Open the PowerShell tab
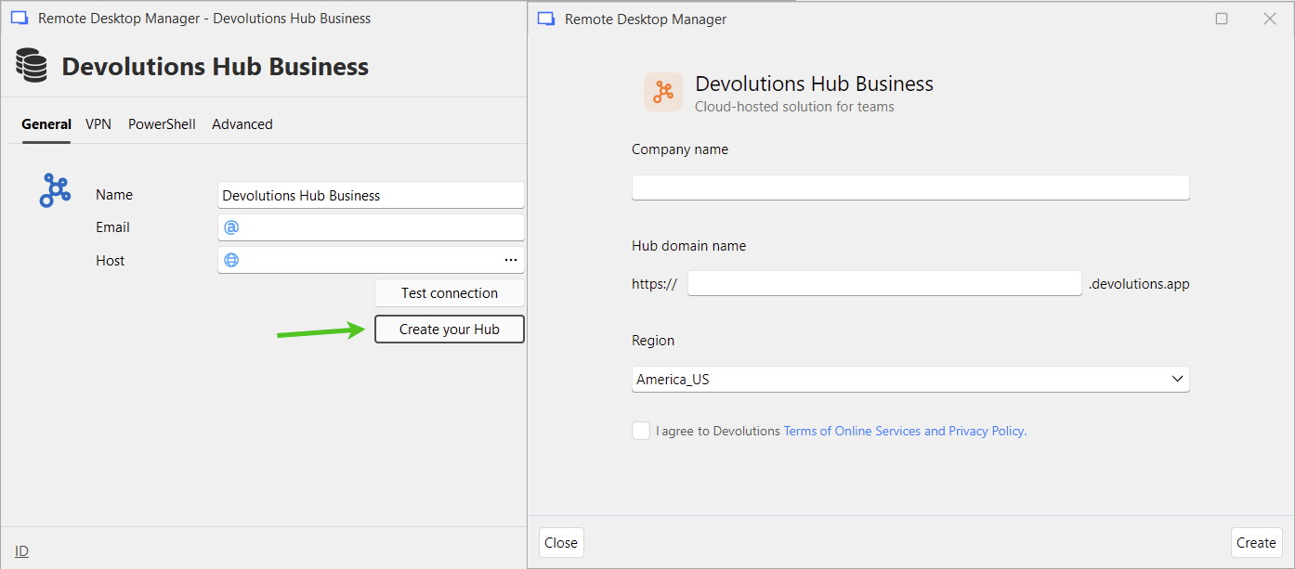 (162, 124)
